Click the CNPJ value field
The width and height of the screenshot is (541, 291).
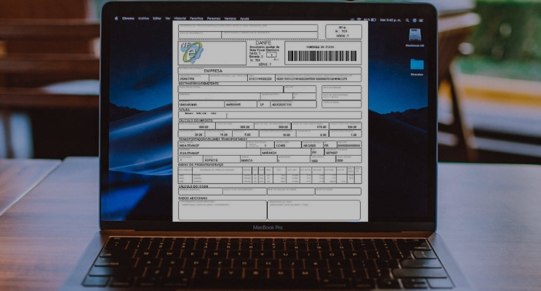pyautogui.click(x=261, y=78)
